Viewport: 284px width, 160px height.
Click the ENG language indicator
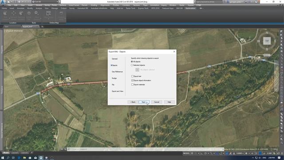coord(264,158)
